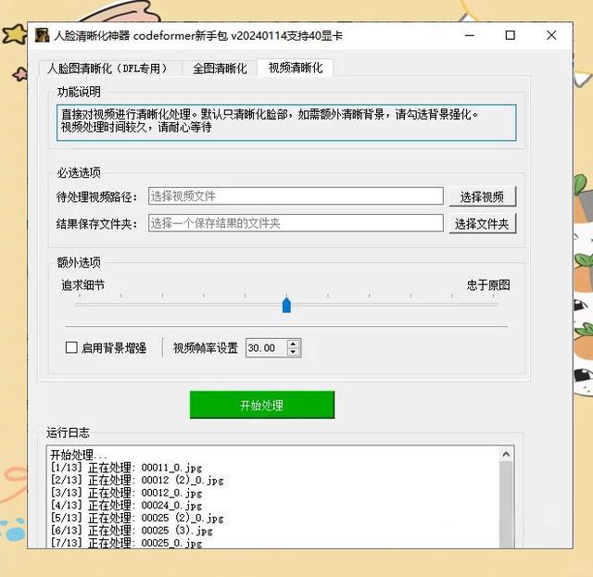
Task: Click the 选择文件夹 button
Action: tap(482, 224)
